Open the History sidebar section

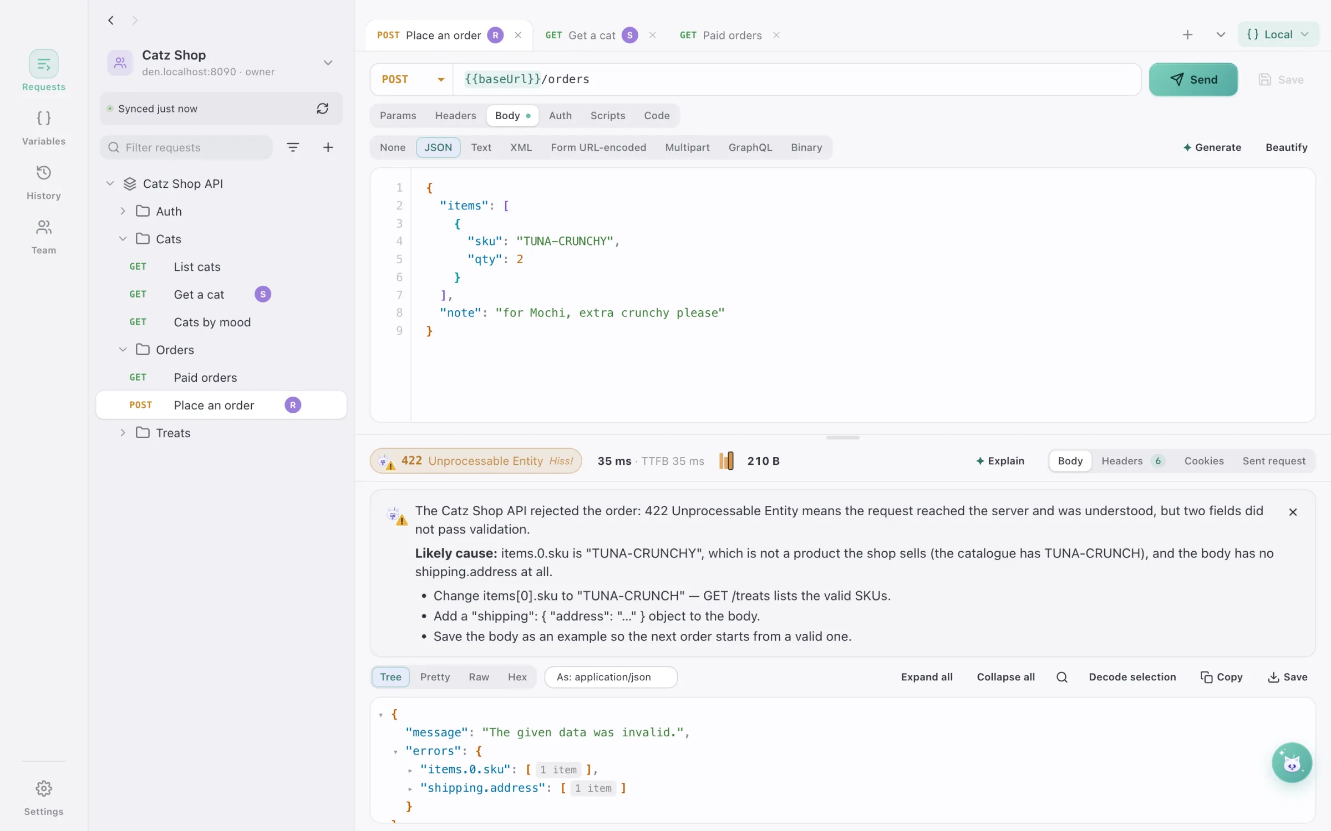click(43, 182)
